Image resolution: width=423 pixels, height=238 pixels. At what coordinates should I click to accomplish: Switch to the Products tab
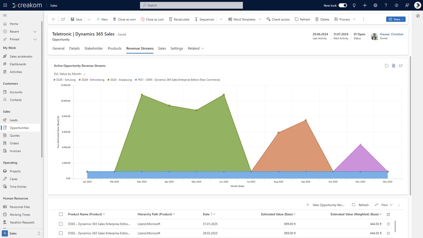point(115,48)
